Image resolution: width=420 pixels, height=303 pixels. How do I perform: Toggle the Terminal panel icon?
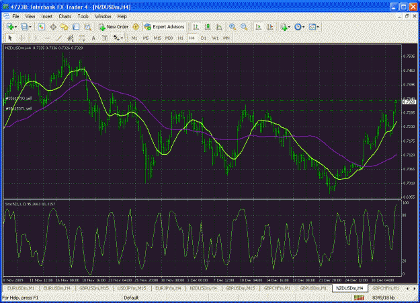(76, 27)
